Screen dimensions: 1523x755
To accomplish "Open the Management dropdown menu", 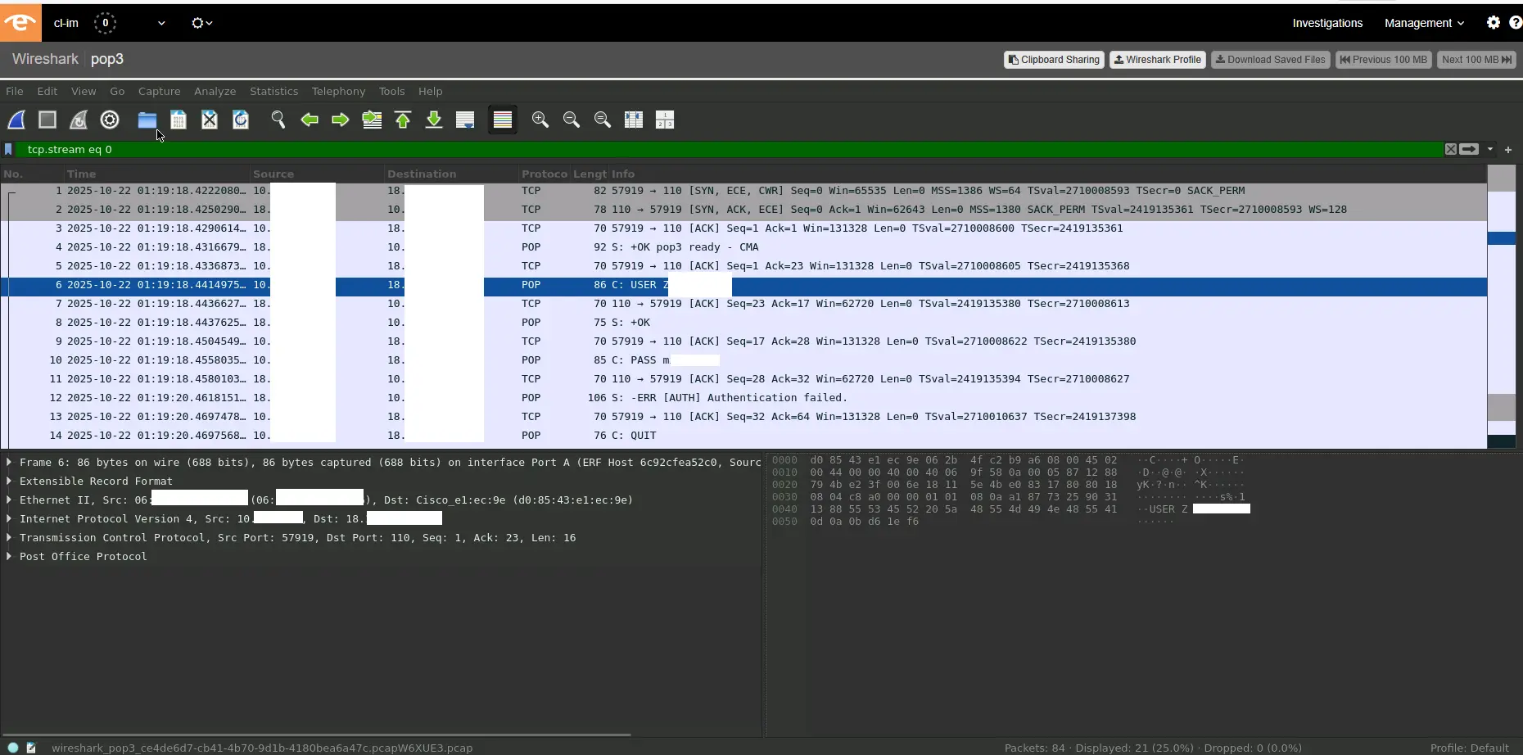I will coord(1422,23).
